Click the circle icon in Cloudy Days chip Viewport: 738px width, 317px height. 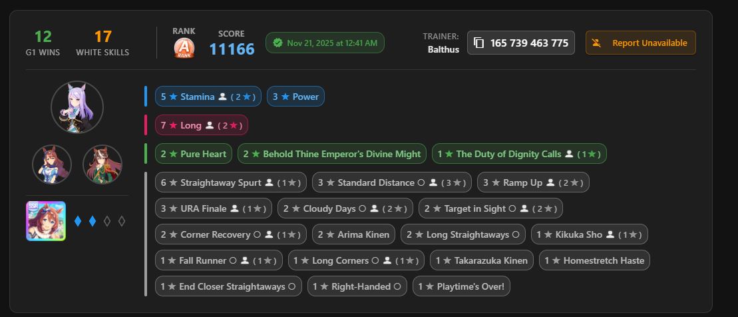[362, 208]
